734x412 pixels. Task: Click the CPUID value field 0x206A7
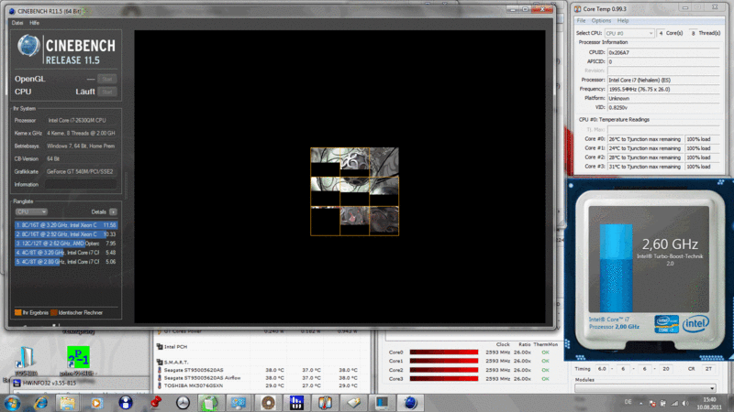tap(663, 53)
